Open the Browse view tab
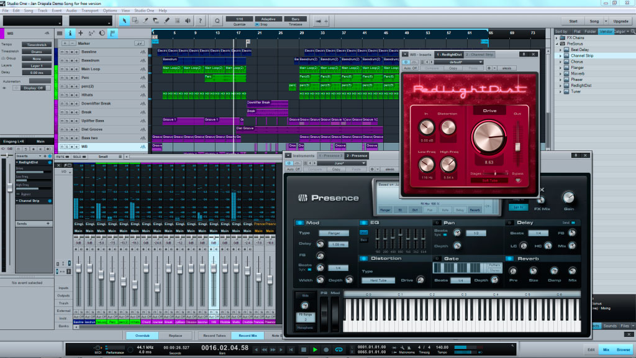Image resolution: width=636 pixels, height=358 pixels. 624,349
